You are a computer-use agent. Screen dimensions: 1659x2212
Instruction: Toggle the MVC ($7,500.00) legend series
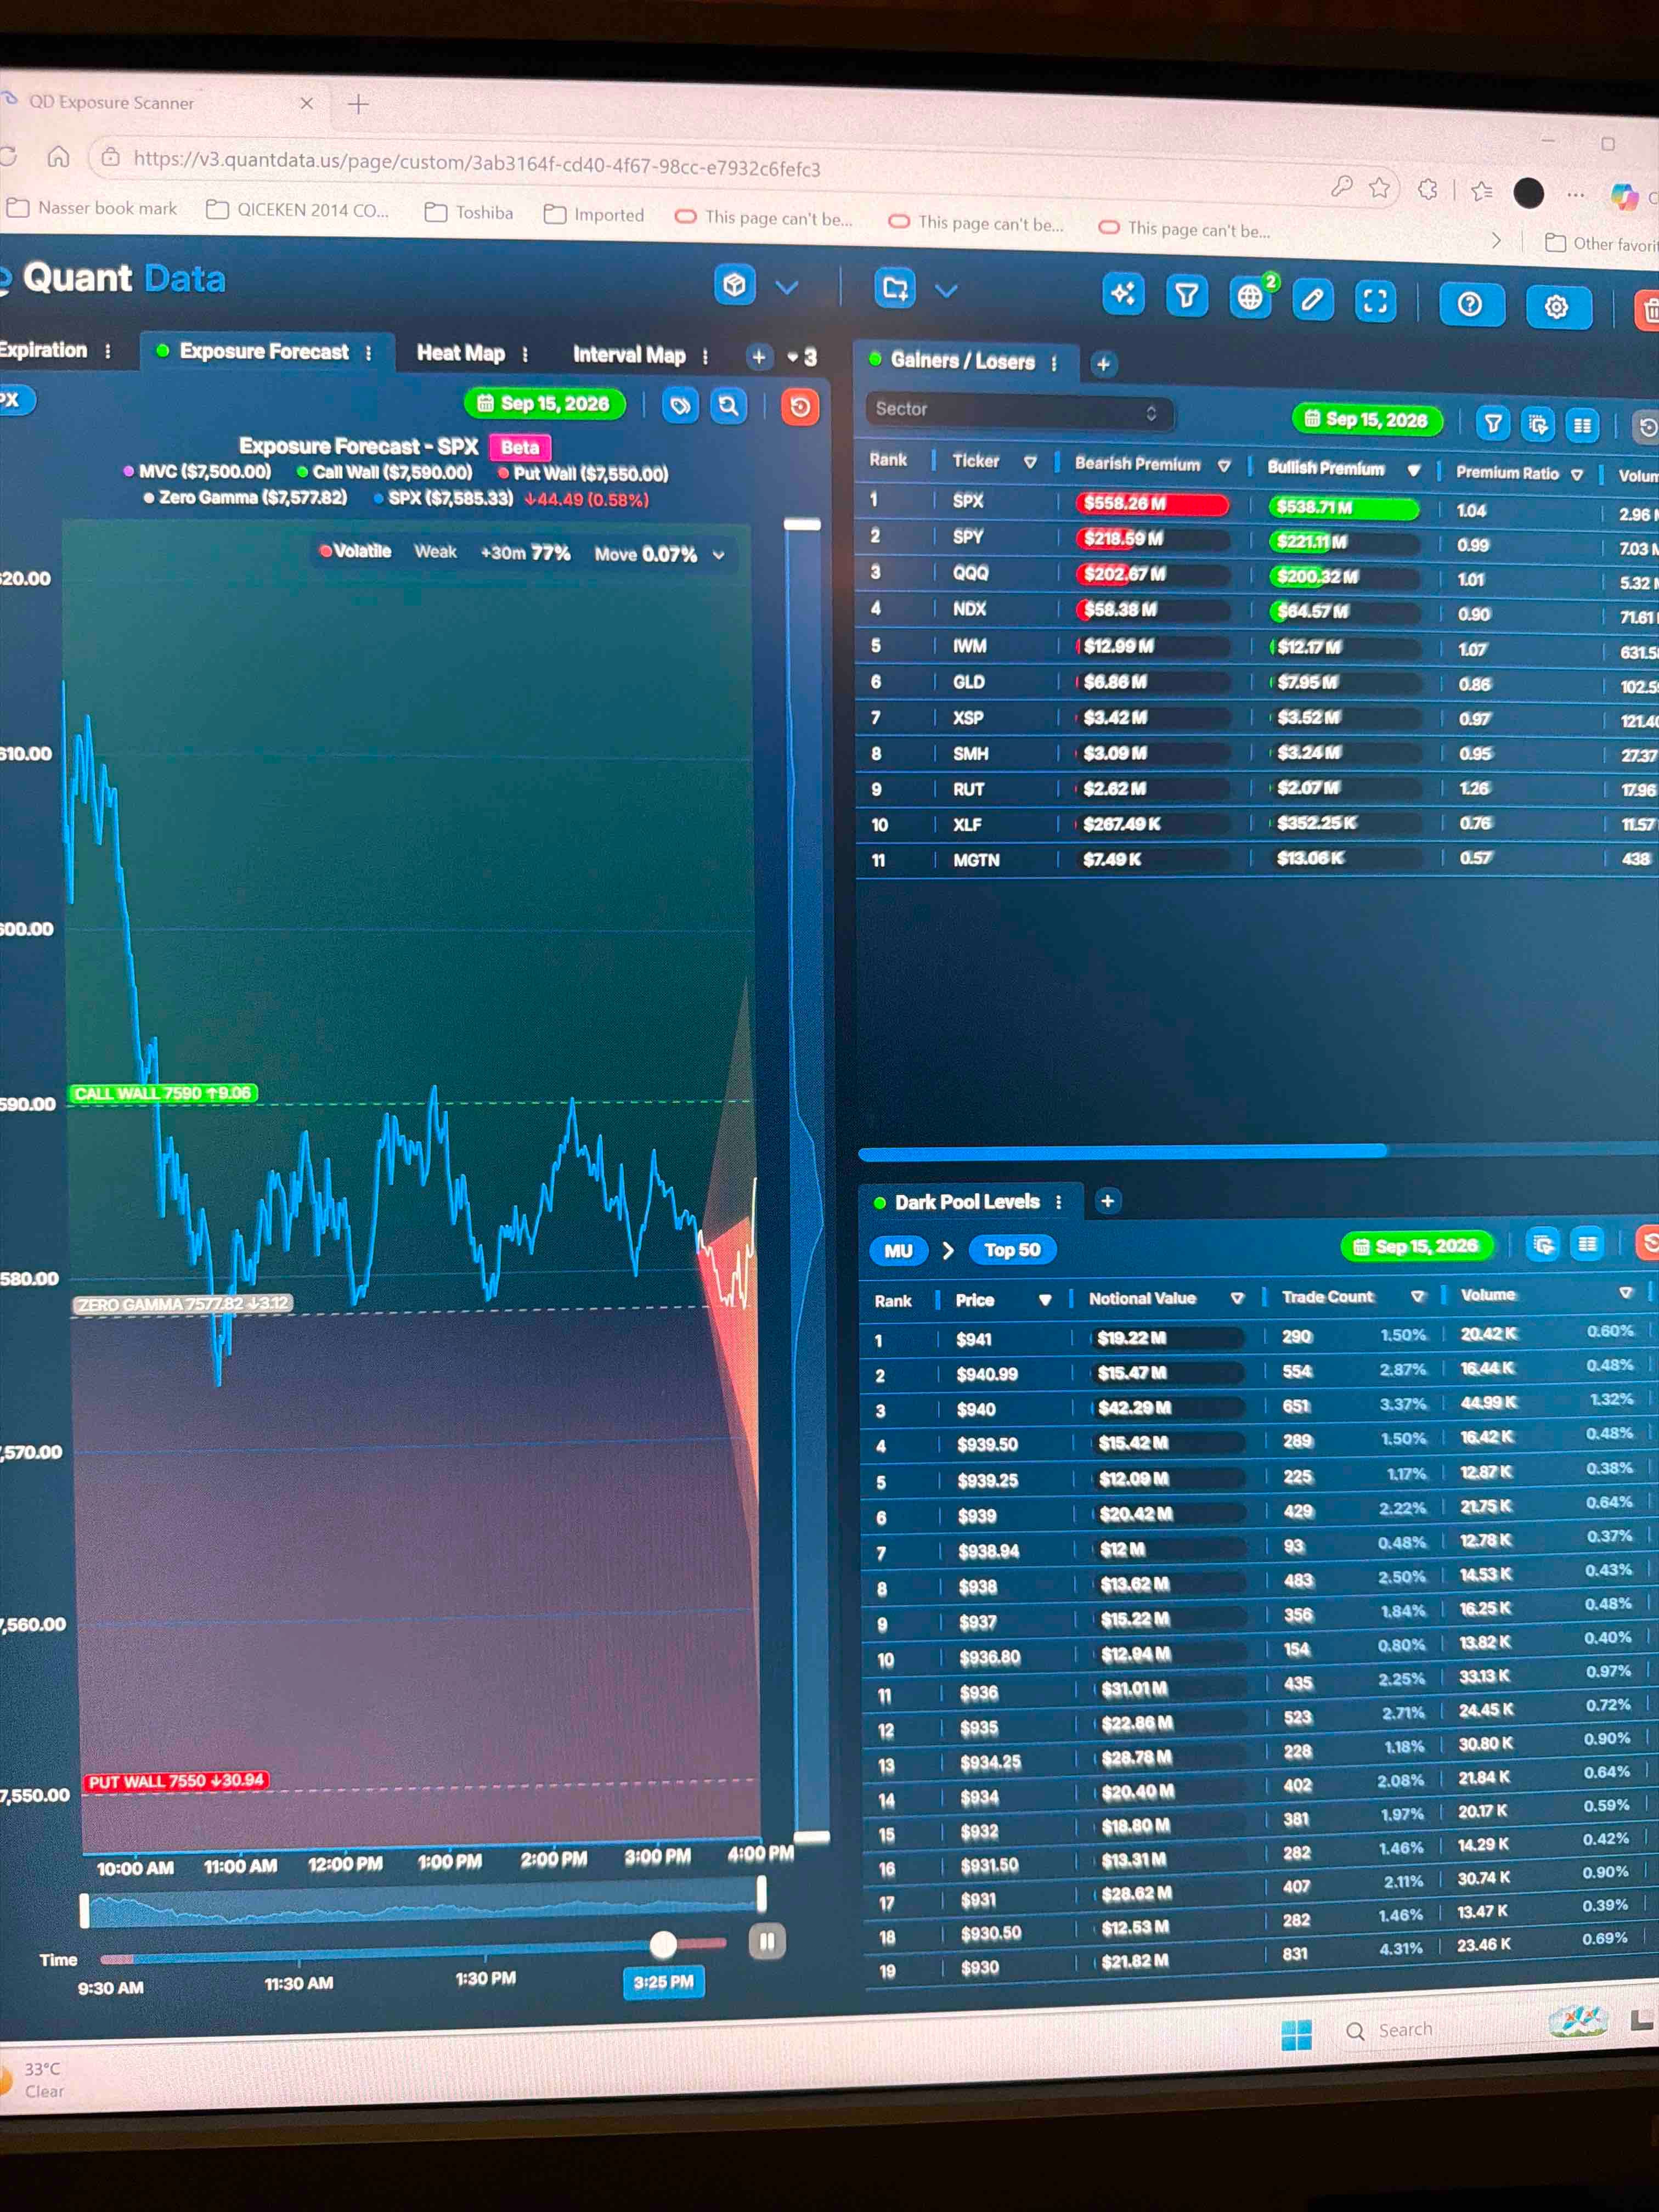pyautogui.click(x=198, y=471)
